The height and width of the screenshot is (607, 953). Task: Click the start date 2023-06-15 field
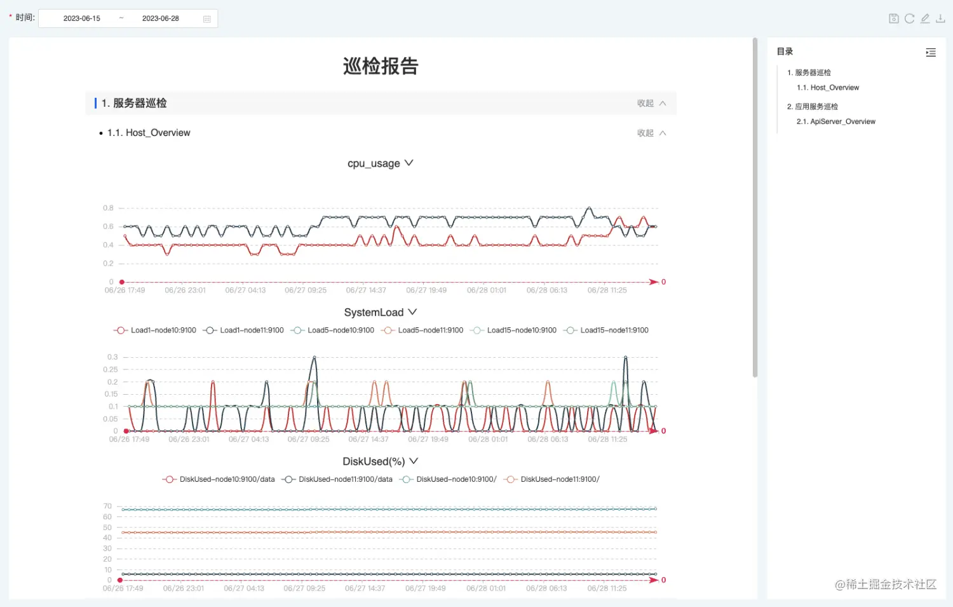point(82,18)
